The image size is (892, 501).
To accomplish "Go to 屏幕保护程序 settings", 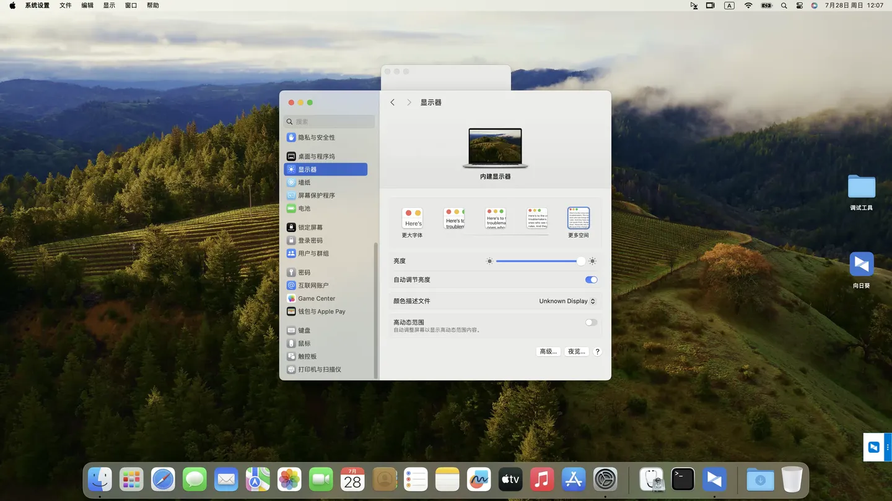I will [316, 195].
